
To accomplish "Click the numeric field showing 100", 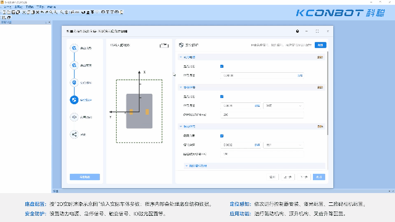I will pos(262,154).
